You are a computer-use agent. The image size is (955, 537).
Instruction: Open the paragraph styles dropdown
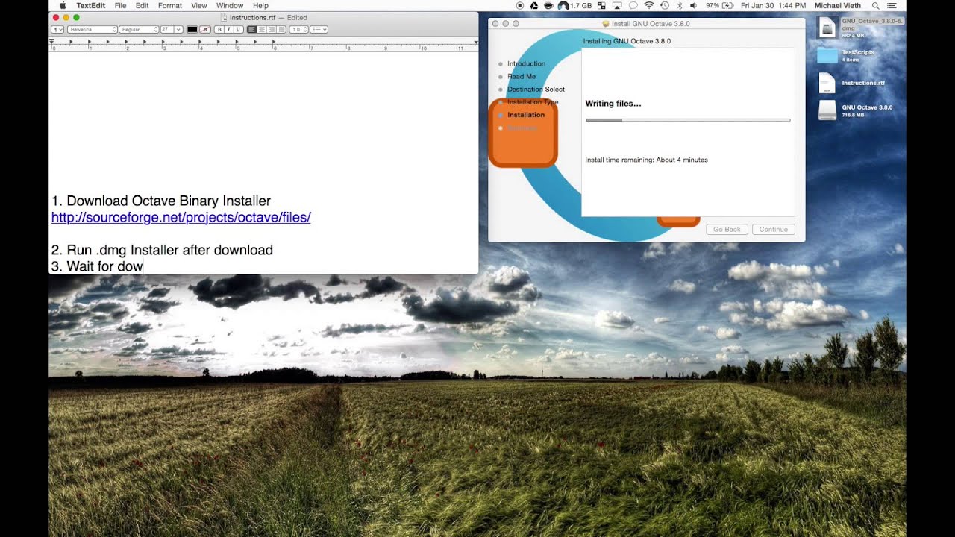57,29
